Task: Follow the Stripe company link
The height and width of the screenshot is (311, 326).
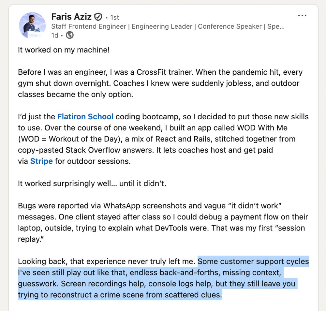Action: tap(41, 161)
